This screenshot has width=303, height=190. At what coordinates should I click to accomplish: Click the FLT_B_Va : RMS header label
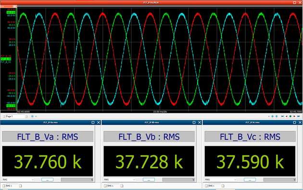pyautogui.click(x=48, y=137)
